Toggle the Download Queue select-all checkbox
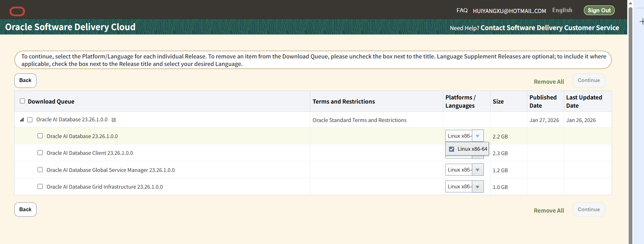Image resolution: width=644 pixels, height=244 pixels. click(23, 101)
